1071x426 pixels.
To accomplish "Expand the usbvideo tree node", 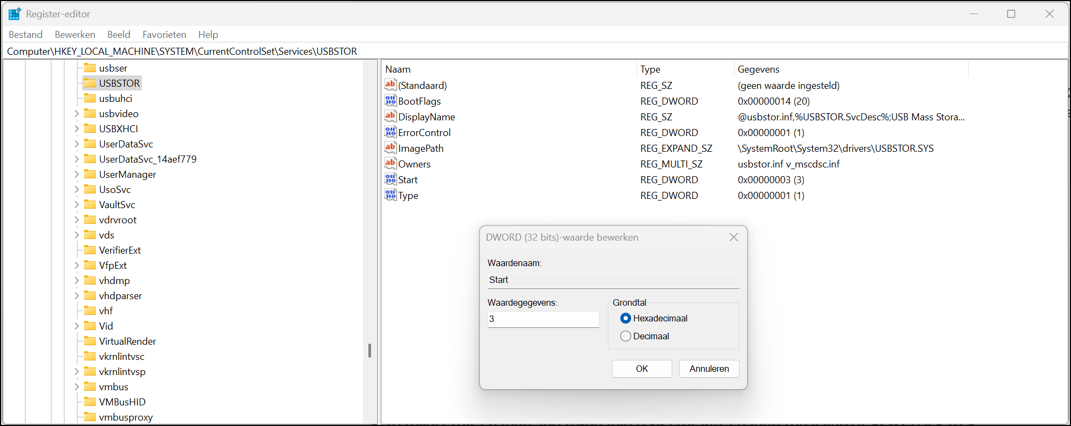I will coord(77,114).
